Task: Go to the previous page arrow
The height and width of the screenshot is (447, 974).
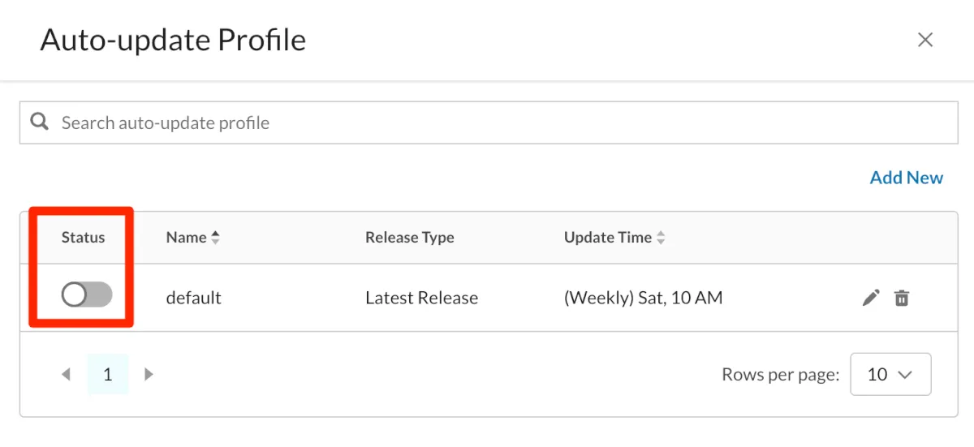Action: point(67,375)
